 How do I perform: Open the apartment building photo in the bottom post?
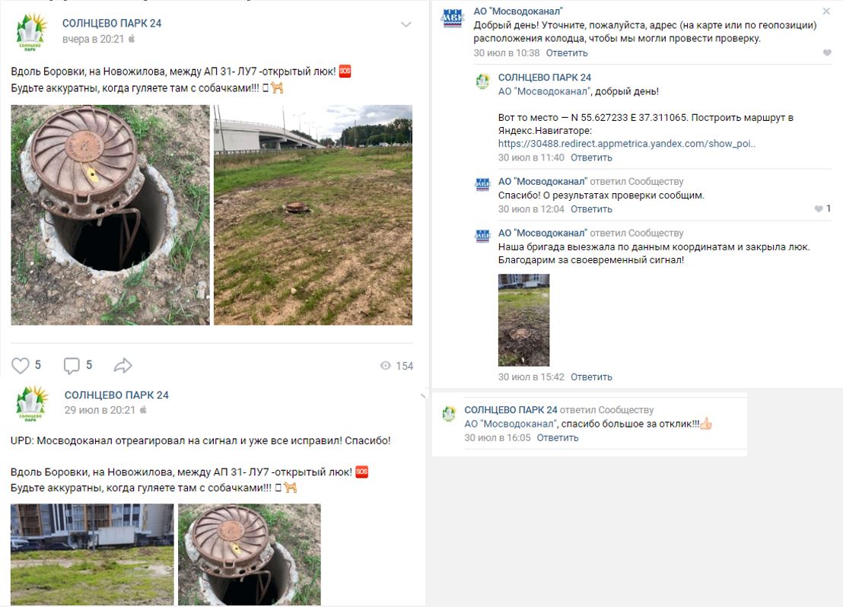click(93, 555)
